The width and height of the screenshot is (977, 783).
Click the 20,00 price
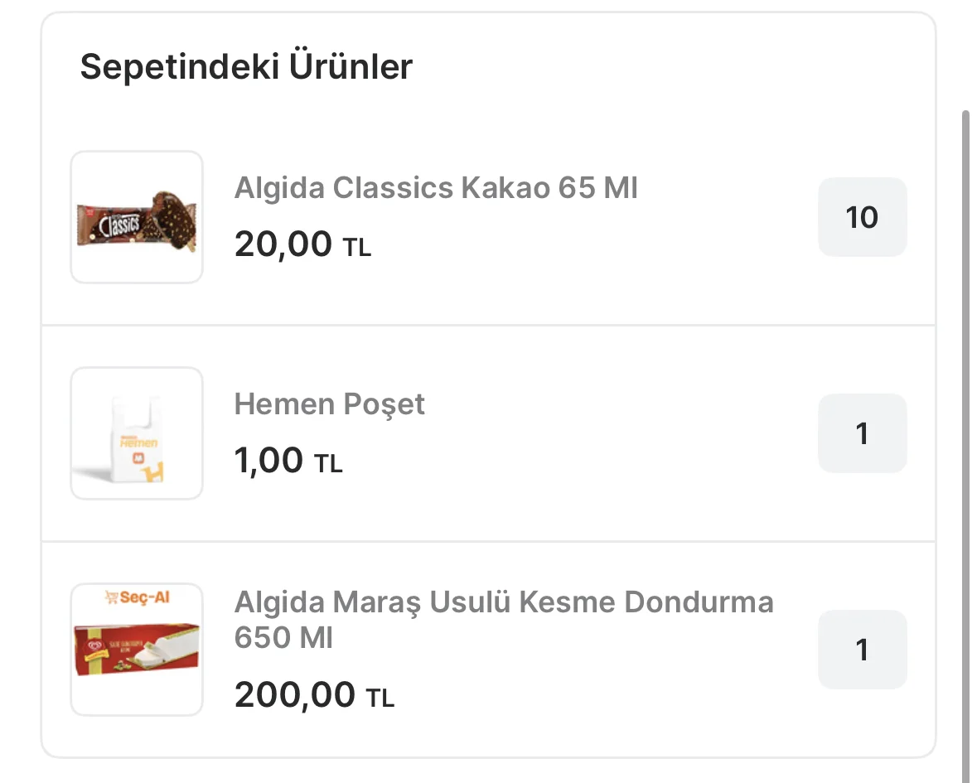[x=283, y=244]
